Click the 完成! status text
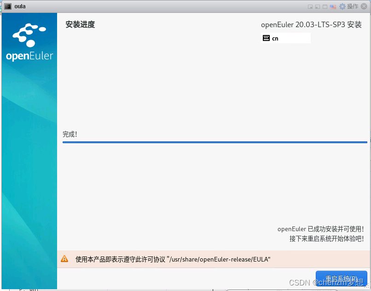Image resolution: width=371 pixels, height=291 pixels. [x=70, y=134]
